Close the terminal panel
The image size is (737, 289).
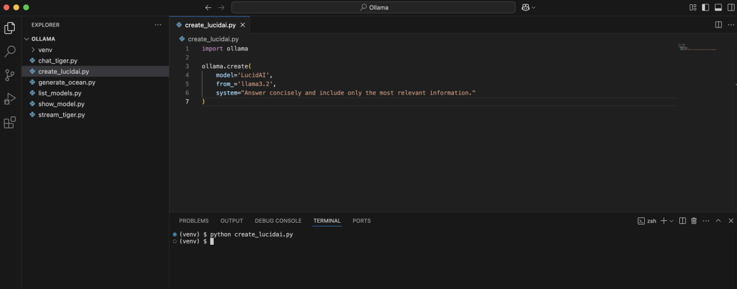tap(730, 221)
